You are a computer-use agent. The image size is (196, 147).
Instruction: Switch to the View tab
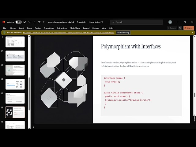tap(104, 28)
